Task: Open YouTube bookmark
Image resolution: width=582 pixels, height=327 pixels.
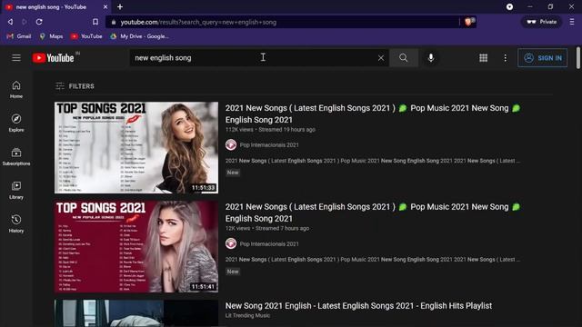Action: pyautogui.click(x=86, y=36)
